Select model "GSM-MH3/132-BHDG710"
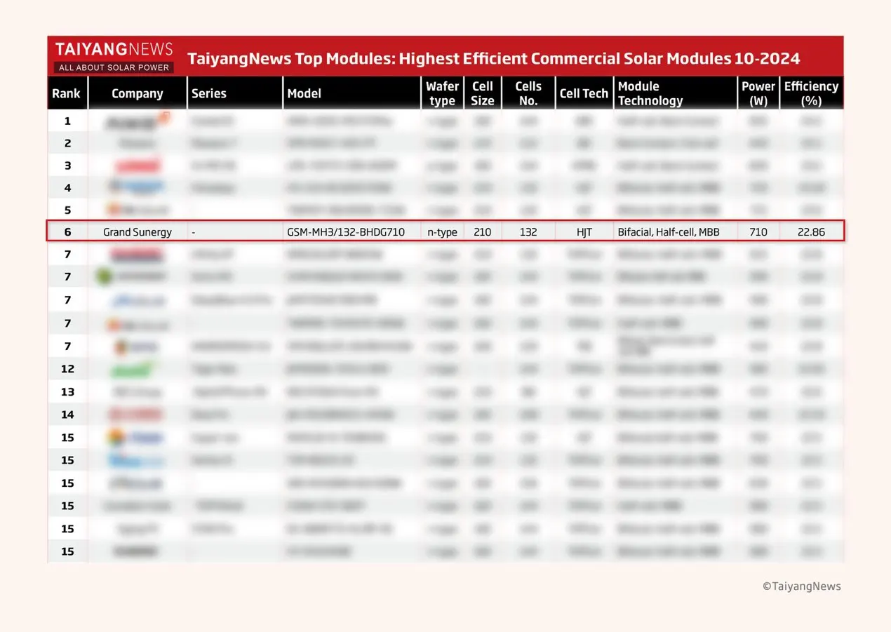This screenshot has height=632, width=891. [346, 231]
